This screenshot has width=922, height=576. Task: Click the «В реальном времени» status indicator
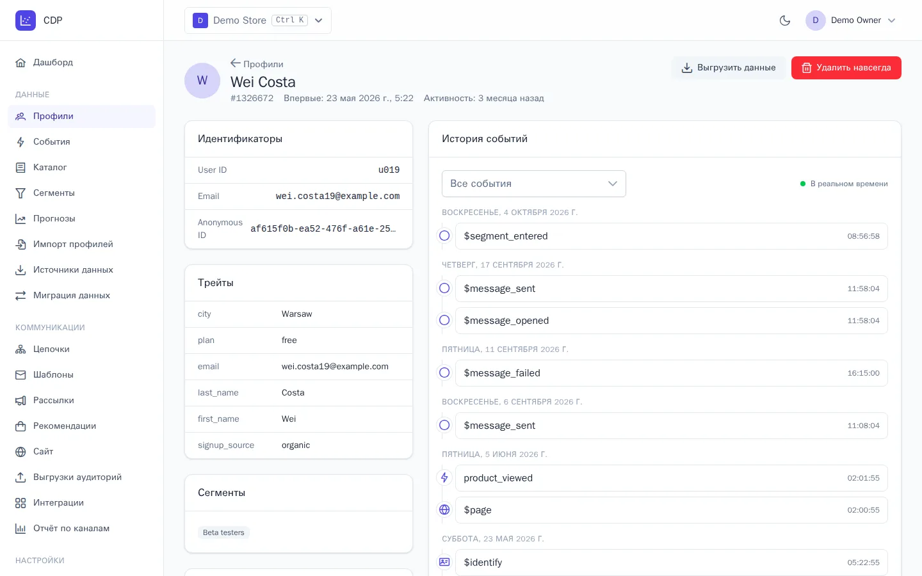[x=844, y=184]
